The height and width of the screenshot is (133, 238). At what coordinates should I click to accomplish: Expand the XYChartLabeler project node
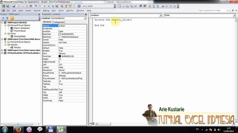click(x=2, y=53)
